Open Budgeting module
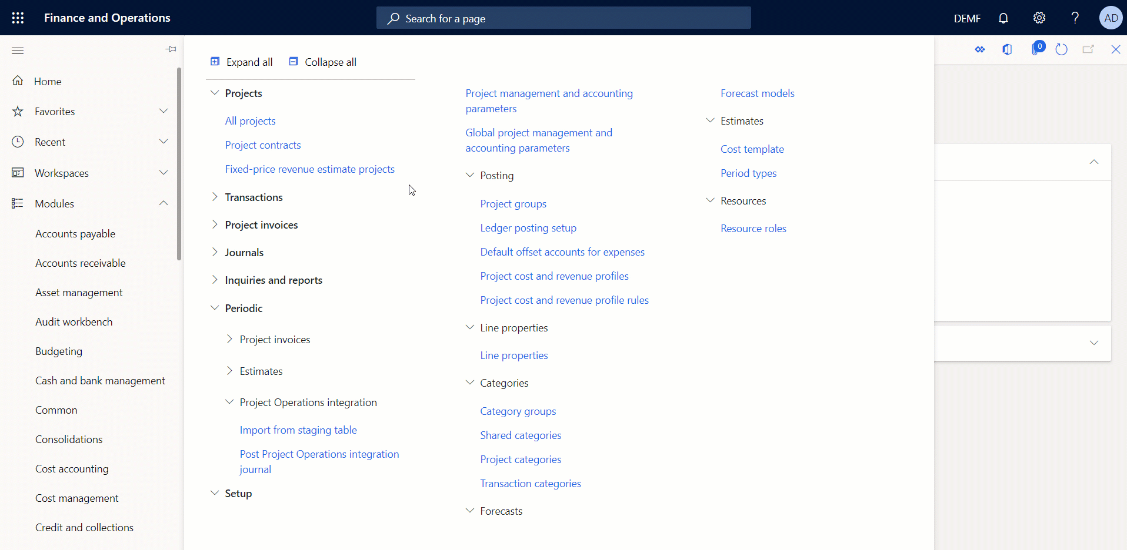The height and width of the screenshot is (550, 1127). [x=59, y=351]
